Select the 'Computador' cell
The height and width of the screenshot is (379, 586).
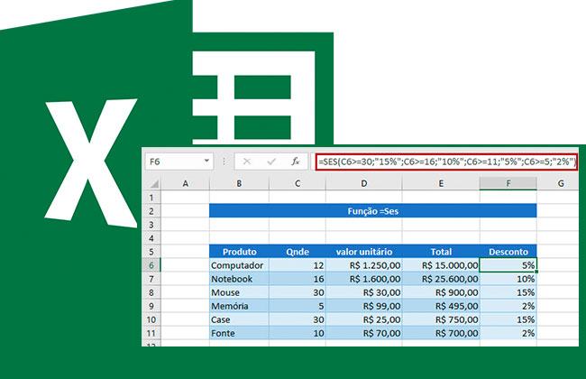pyautogui.click(x=239, y=265)
